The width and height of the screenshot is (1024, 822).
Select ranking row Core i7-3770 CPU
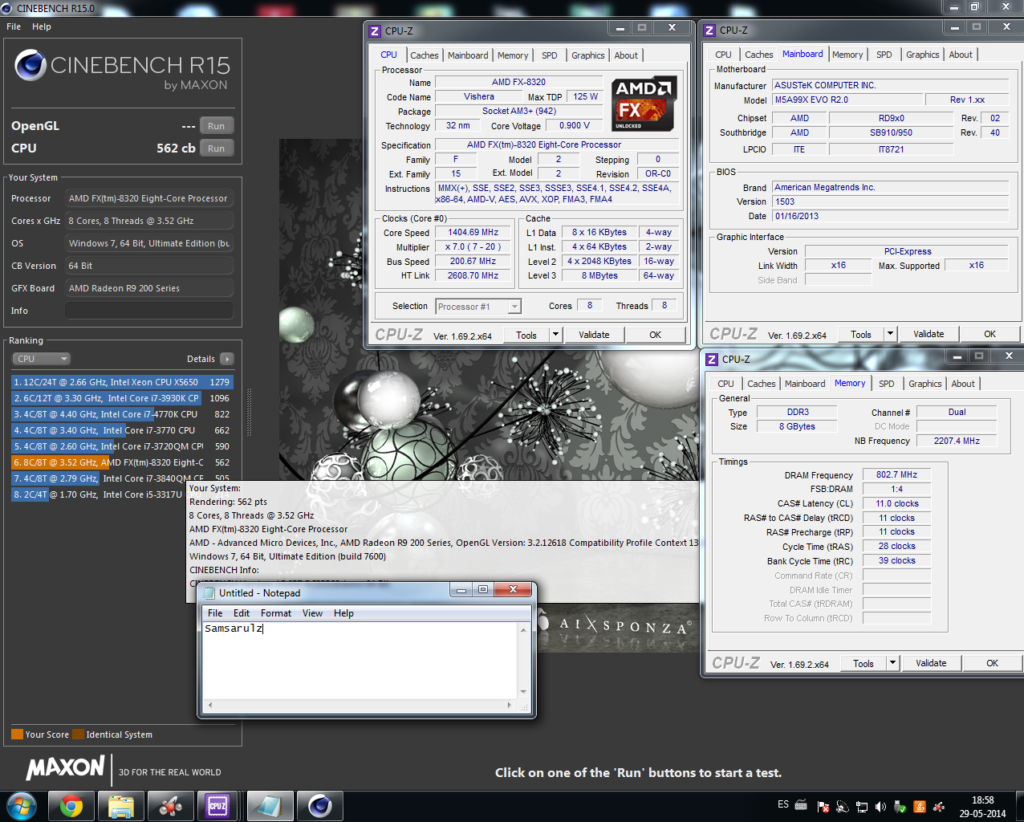click(121, 430)
